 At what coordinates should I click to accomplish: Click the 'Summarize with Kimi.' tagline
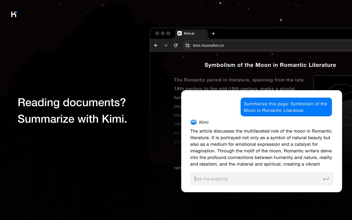pos(72,119)
